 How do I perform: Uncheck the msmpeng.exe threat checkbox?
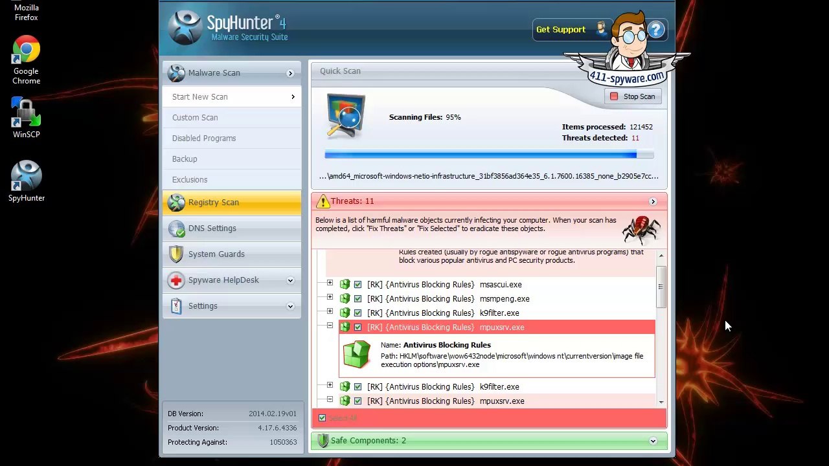358,299
